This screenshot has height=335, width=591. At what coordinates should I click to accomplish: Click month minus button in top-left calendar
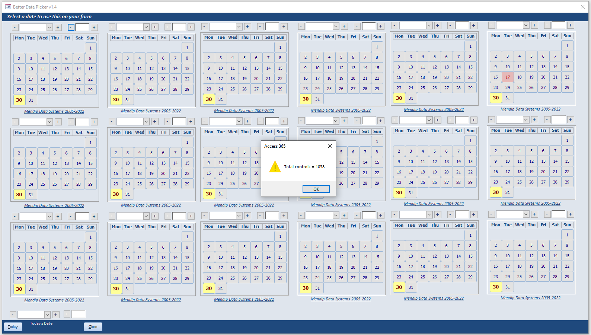[15, 28]
